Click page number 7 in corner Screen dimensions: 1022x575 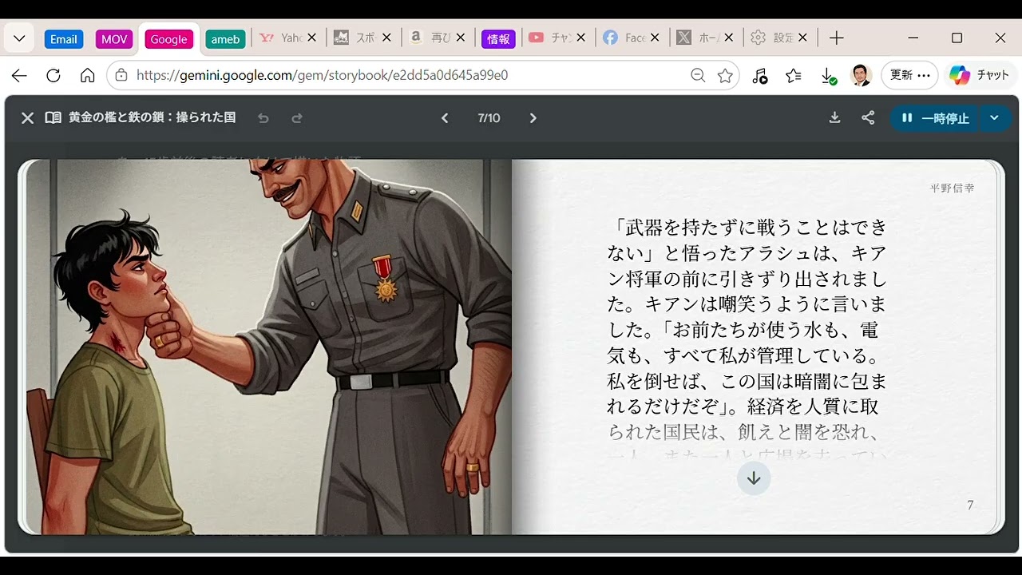(x=970, y=505)
